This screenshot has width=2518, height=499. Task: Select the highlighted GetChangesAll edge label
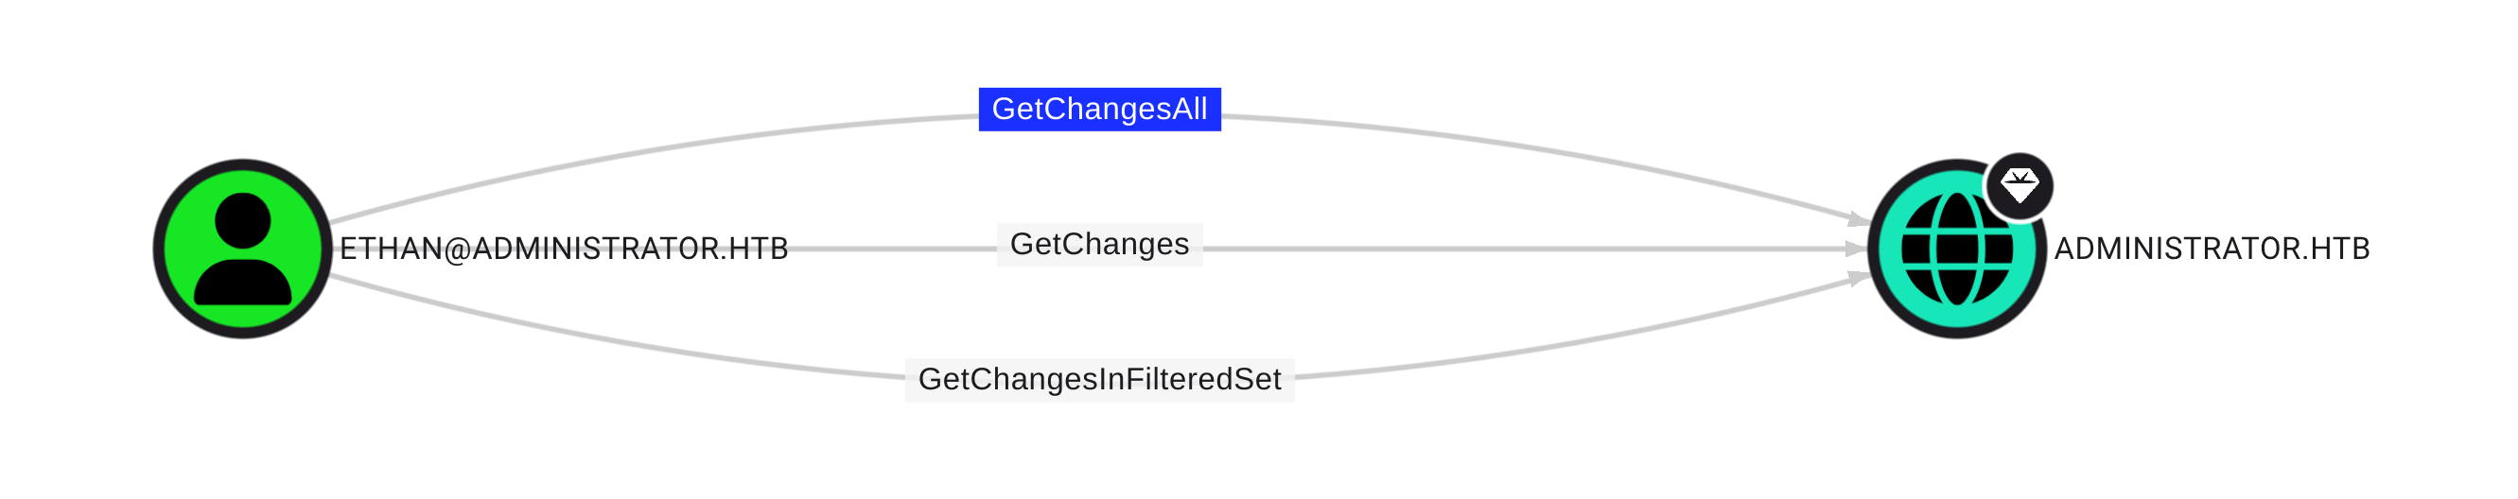coord(1100,110)
